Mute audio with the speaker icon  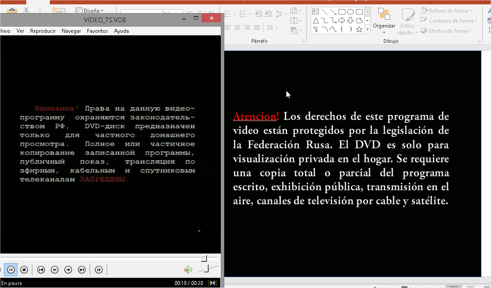[188, 270]
